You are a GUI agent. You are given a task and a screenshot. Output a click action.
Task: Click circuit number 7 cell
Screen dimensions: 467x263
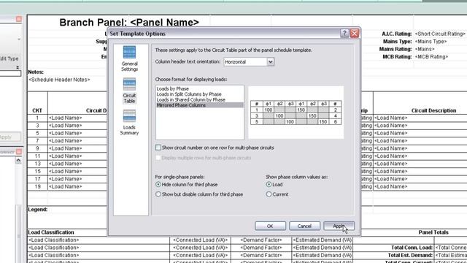(x=37, y=141)
